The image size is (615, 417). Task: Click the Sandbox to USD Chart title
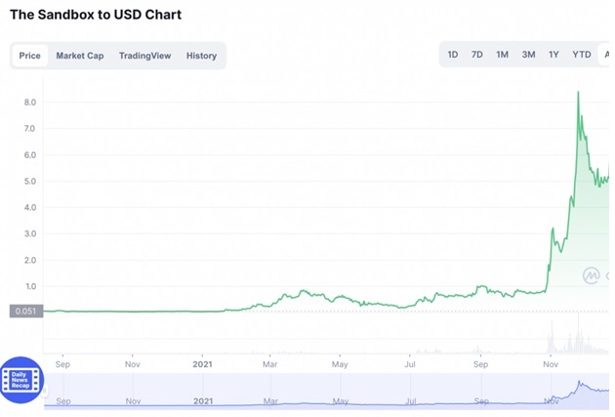(96, 16)
